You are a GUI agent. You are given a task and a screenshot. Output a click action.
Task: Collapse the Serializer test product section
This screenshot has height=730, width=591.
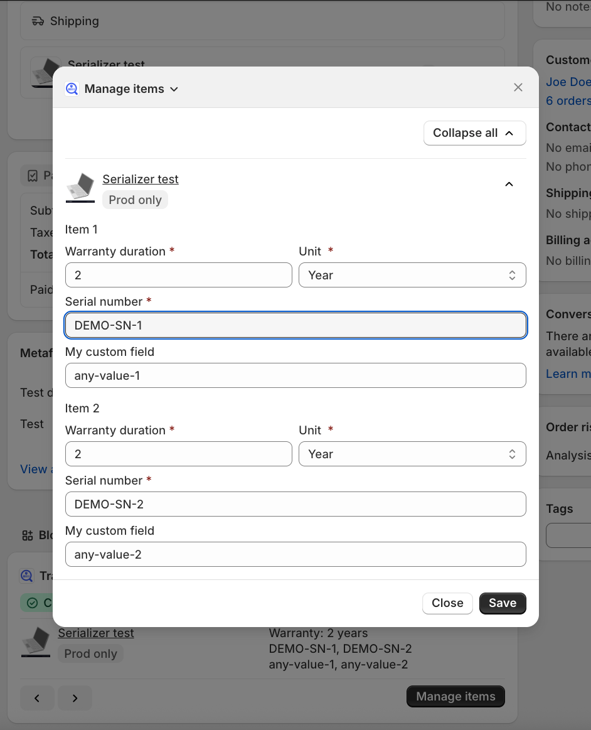point(509,184)
